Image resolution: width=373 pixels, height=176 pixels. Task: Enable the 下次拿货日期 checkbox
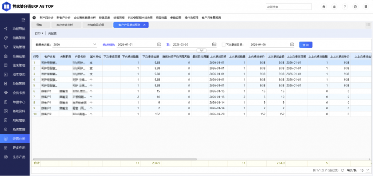point(223,44)
